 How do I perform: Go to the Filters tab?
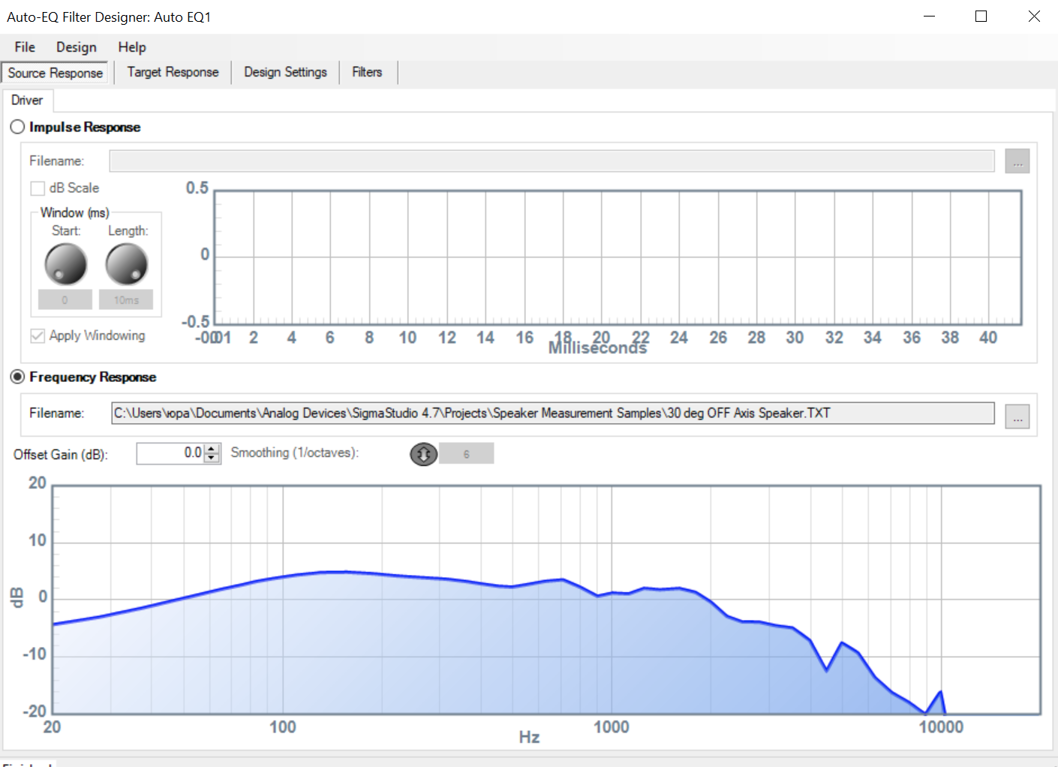point(367,72)
